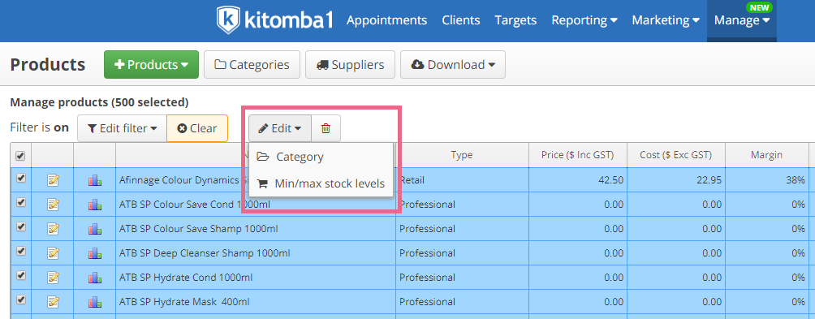Sort by the Margin column header
Image resolution: width=815 pixels, height=319 pixels.
766,155
